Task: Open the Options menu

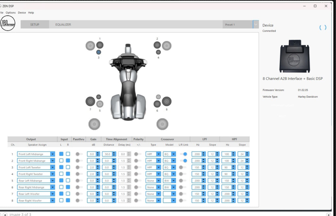Action: point(11,12)
